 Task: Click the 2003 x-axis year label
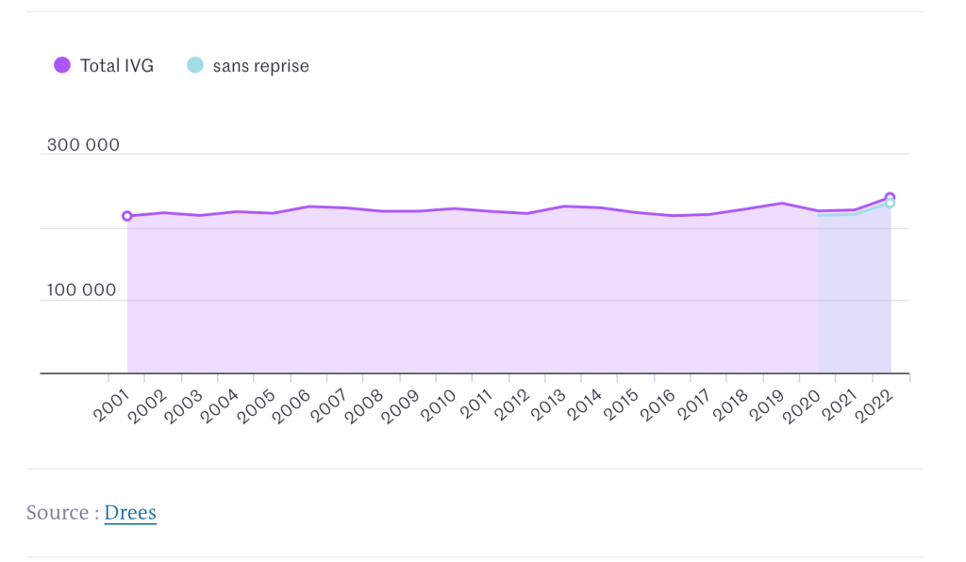point(183,407)
